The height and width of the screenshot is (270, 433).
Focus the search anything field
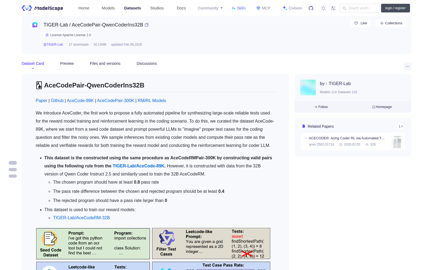[360, 8]
